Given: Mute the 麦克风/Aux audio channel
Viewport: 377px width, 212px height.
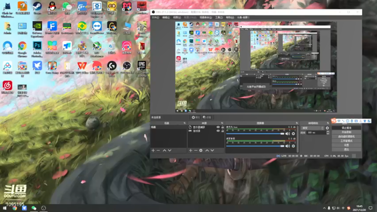Looking at the screenshot, I should click(287, 134).
